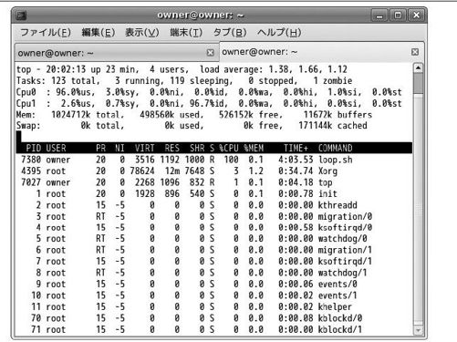Click the %CPU column header
The image size is (457, 342).
click(229, 148)
